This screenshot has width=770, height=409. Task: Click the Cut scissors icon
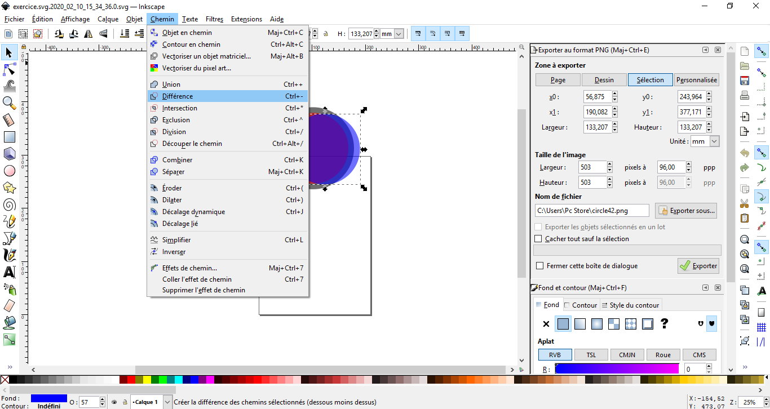pyautogui.click(x=745, y=203)
